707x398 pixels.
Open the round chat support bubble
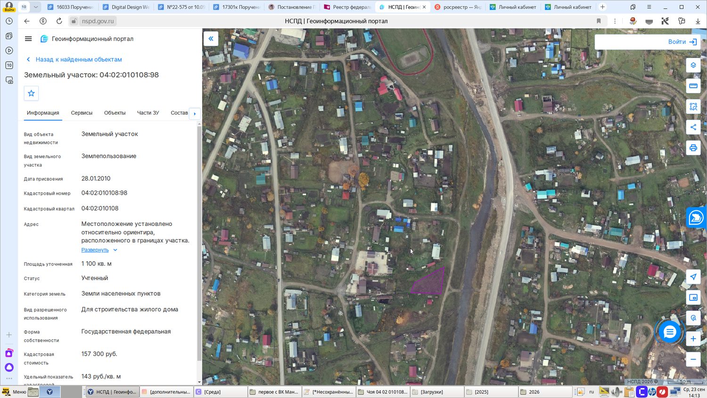click(x=669, y=332)
